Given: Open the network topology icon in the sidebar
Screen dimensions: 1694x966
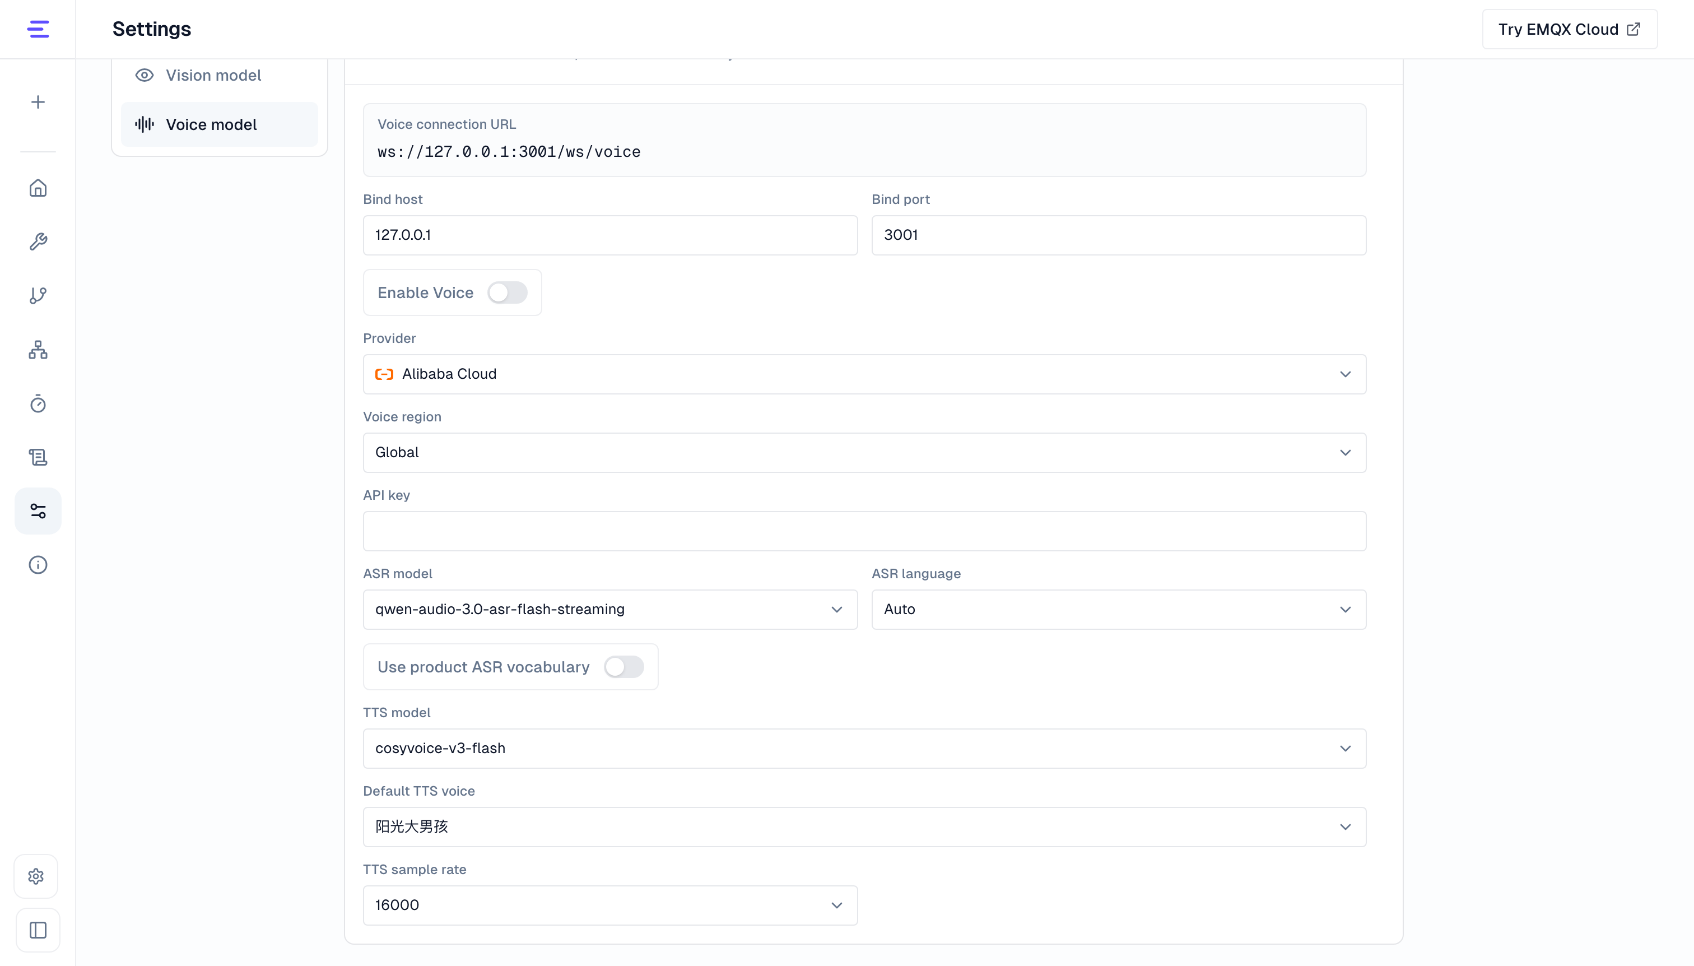Looking at the screenshot, I should (x=38, y=350).
